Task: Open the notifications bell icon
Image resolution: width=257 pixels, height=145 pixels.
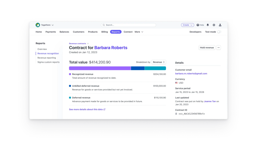Action: click(x=208, y=25)
